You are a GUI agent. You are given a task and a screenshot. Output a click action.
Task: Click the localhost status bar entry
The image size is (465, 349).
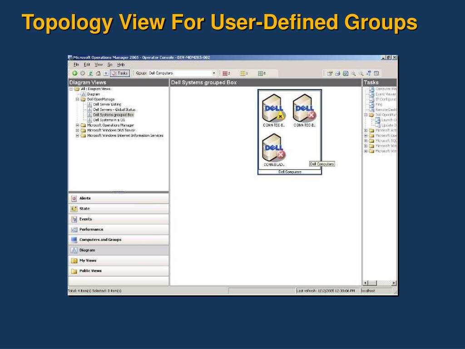[x=368, y=291]
